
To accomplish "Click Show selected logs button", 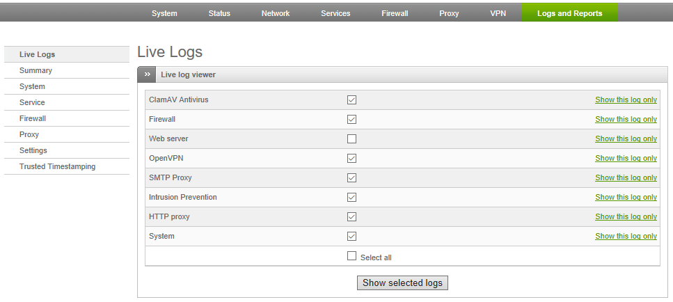I will 402,283.
